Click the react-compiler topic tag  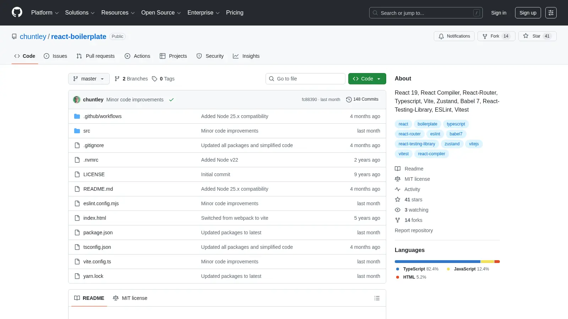coord(431,154)
